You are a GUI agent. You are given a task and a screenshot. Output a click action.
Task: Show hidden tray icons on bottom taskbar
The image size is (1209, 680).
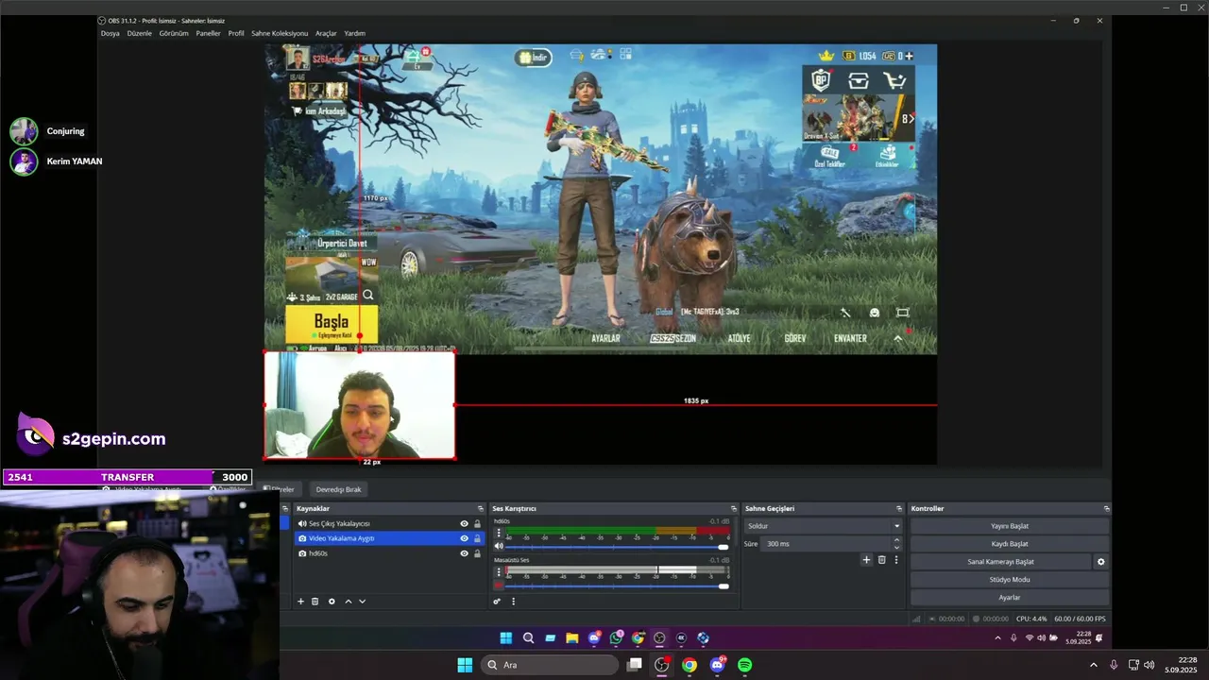coord(1094,665)
